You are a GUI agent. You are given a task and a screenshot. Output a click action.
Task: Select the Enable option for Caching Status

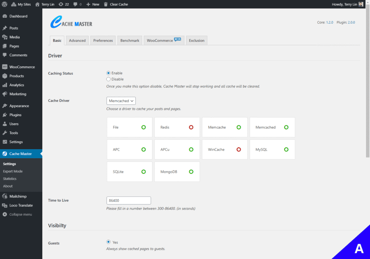tap(108, 73)
